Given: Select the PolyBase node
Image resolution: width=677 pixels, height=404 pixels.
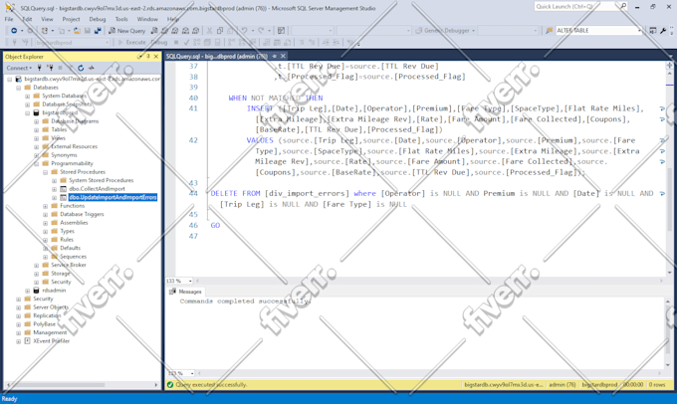Looking at the screenshot, I should click(44, 324).
